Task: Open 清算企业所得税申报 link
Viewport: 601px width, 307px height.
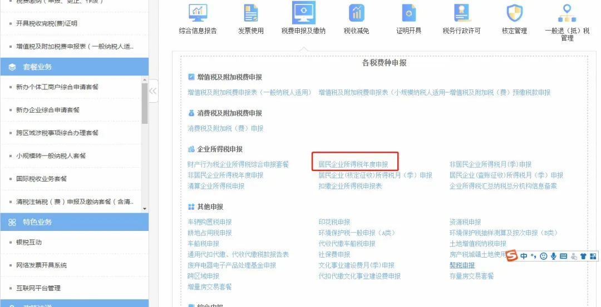Action: [216, 186]
